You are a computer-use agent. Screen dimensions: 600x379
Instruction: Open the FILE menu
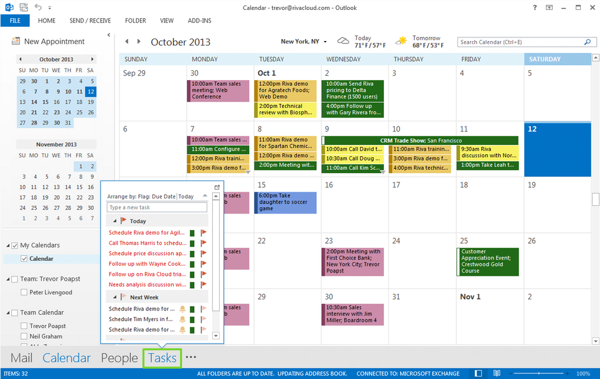15,21
